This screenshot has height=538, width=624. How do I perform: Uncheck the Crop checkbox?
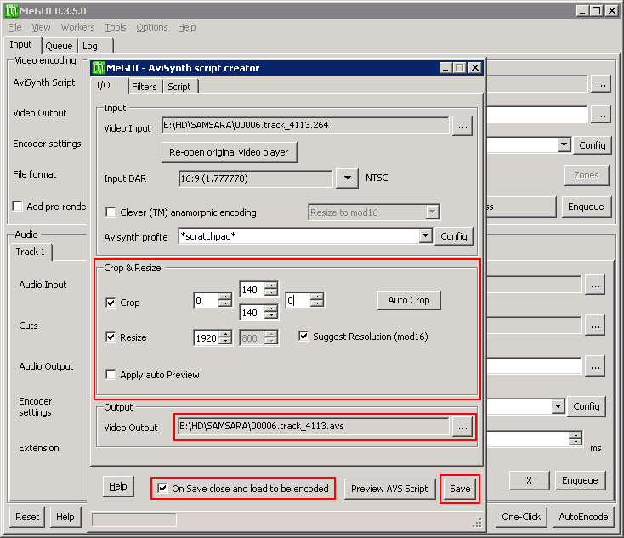click(111, 303)
